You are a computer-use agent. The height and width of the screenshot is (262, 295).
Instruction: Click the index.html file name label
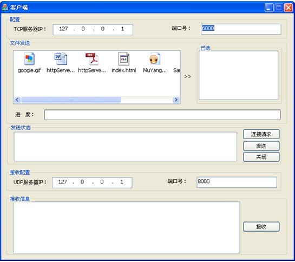[x=123, y=70]
